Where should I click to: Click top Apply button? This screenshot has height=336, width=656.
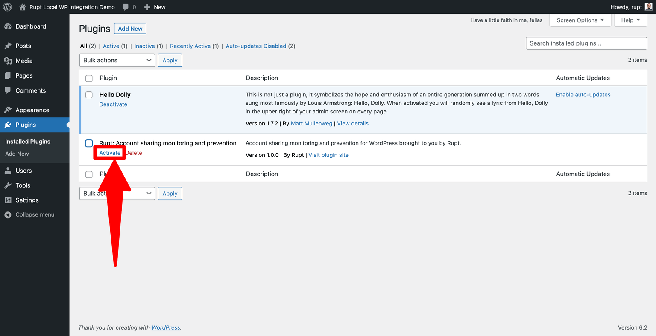[170, 60]
